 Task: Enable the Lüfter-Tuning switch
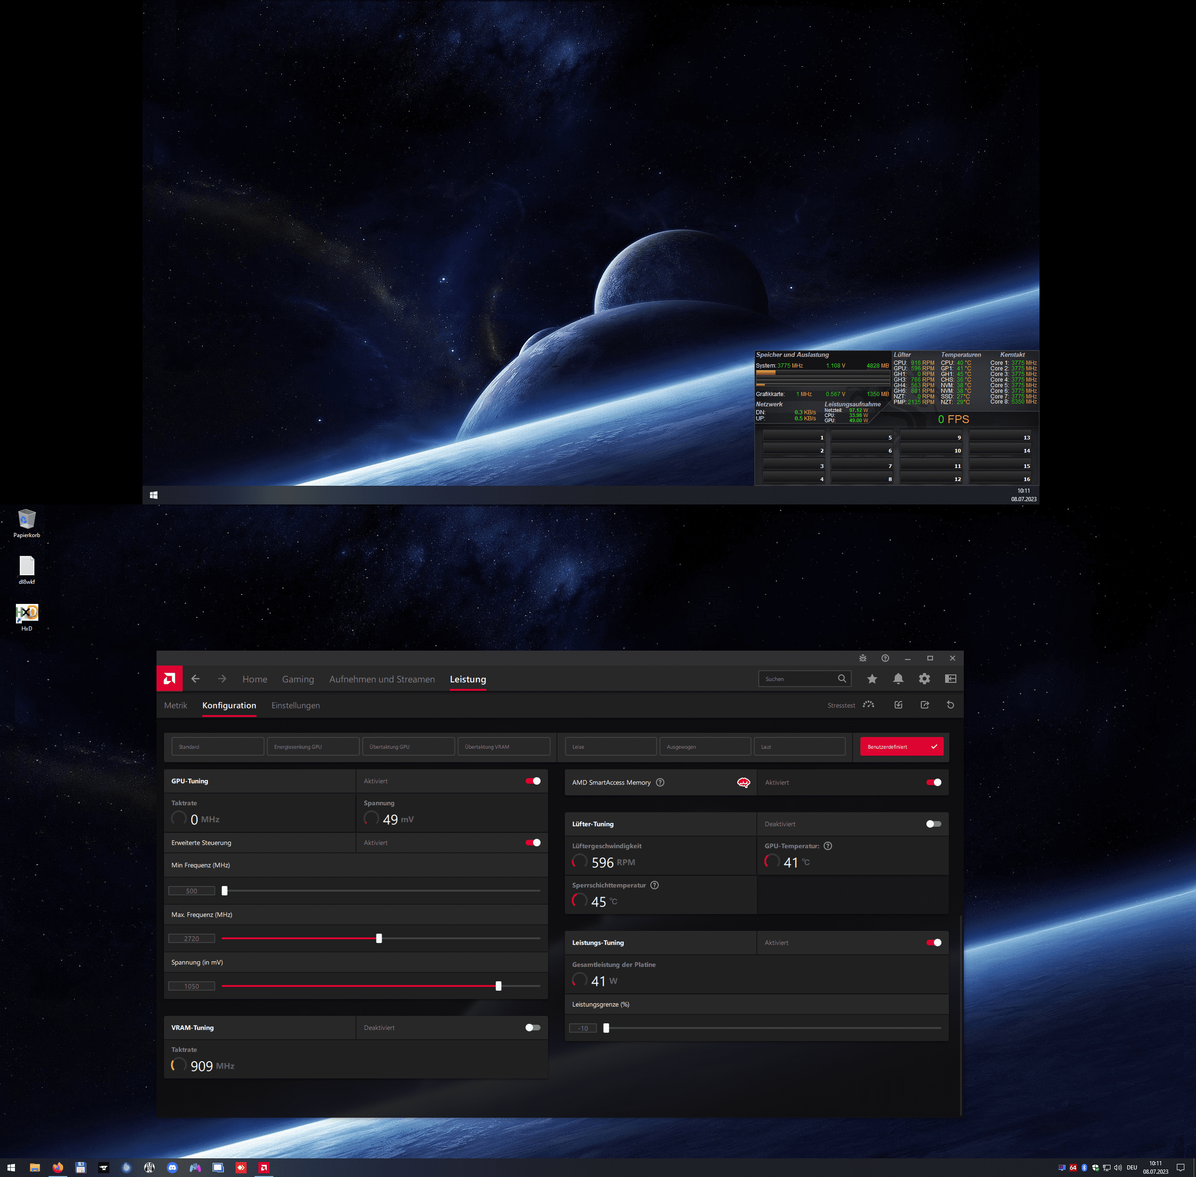[x=934, y=824]
